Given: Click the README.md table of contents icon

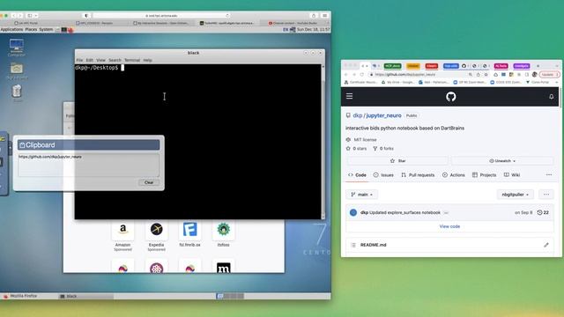Looking at the screenshot, I should (x=353, y=245).
